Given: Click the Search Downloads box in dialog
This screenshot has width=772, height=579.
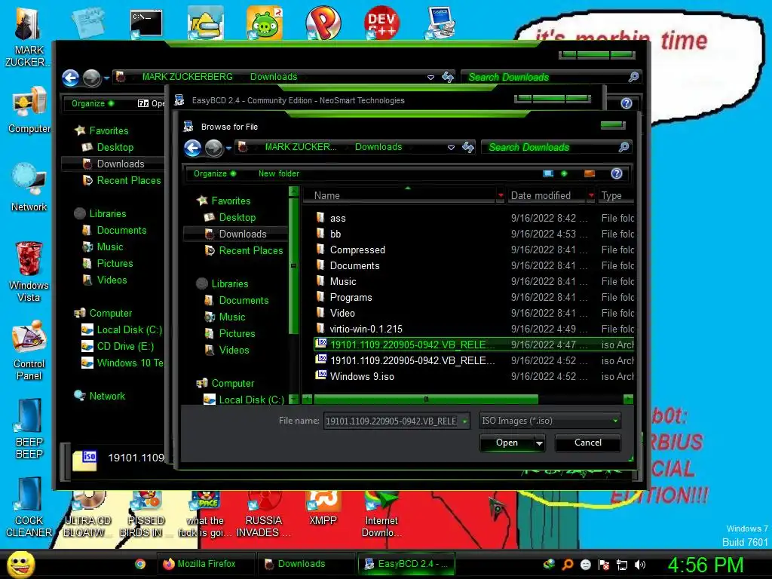Looking at the screenshot, I should coord(556,147).
